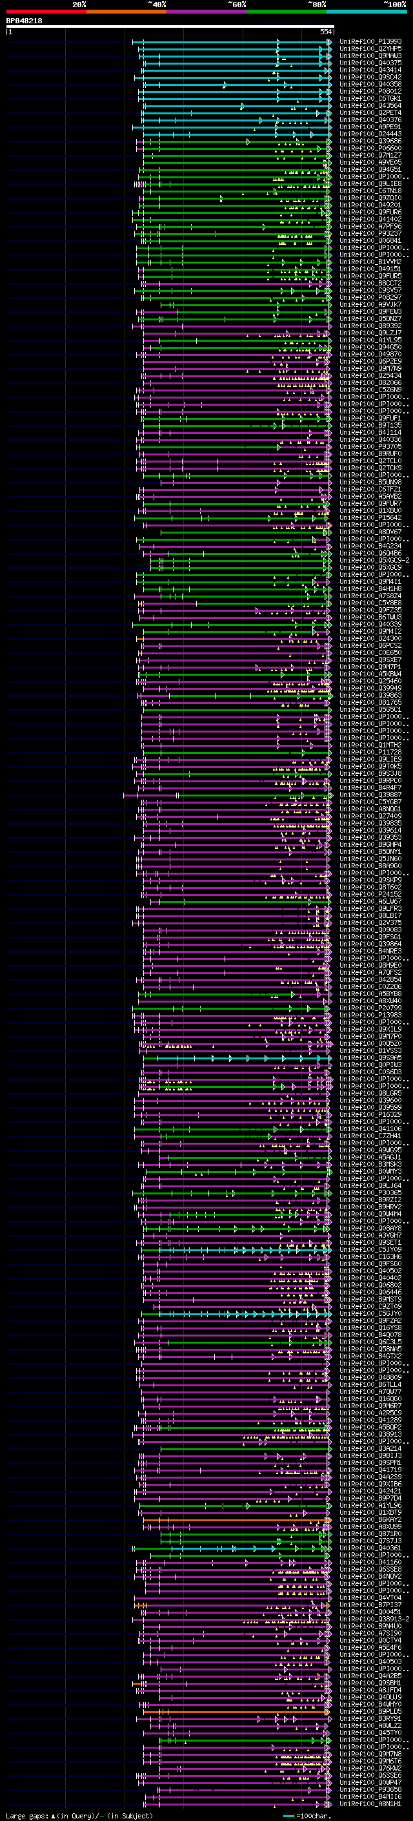Select hit label UniRef100_A6LW67
Image resolution: width=413 pixels, height=1821 pixels.
point(370,901)
